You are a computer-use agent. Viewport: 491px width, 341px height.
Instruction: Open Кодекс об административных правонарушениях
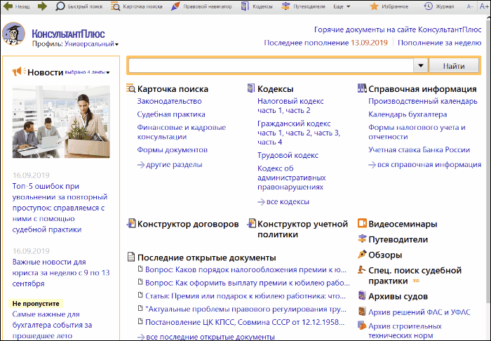coord(292,178)
